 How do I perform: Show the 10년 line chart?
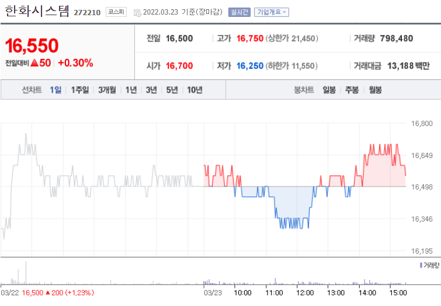click(x=195, y=90)
